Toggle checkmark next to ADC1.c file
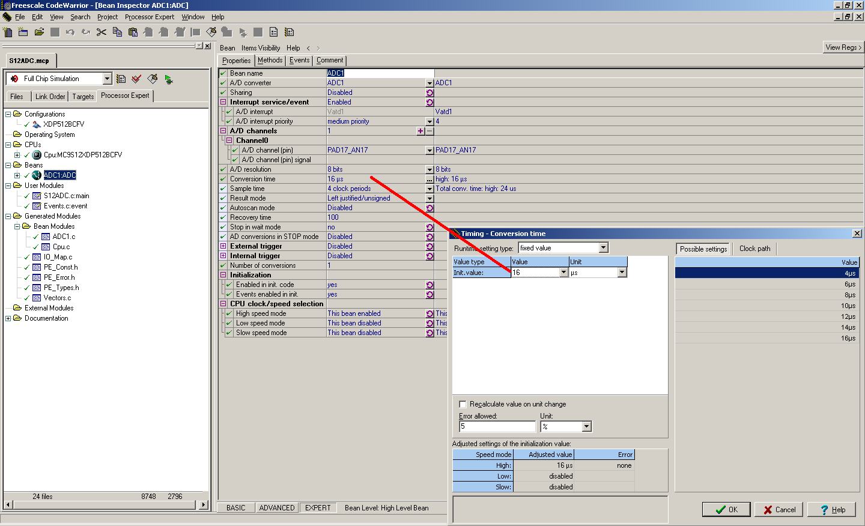This screenshot has width=865, height=526. point(35,237)
